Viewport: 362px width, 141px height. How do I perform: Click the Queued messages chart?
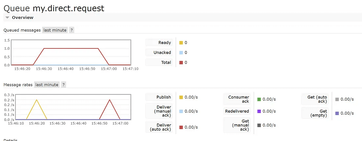(x=71, y=52)
